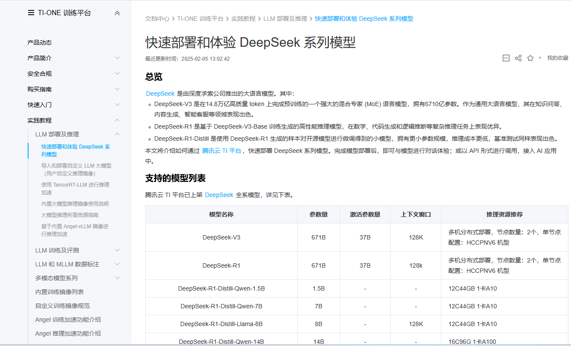
Task: Expand the 产品简介 section
Action: (x=117, y=58)
